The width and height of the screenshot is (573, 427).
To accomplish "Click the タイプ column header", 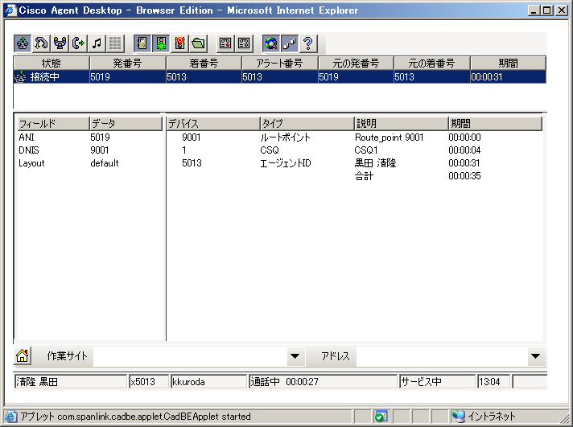I will pos(307,124).
